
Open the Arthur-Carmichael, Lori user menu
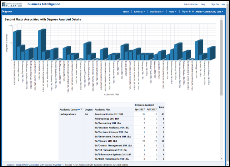pyautogui.click(x=209, y=11)
